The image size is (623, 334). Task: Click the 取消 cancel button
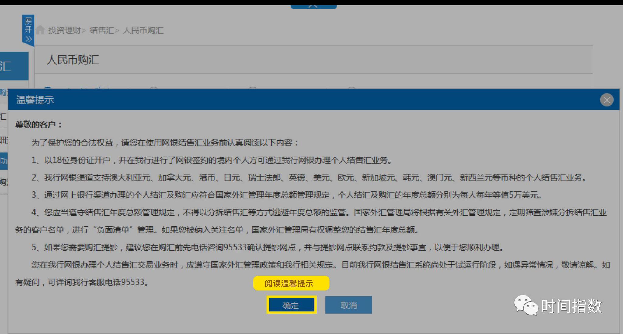pyautogui.click(x=348, y=305)
